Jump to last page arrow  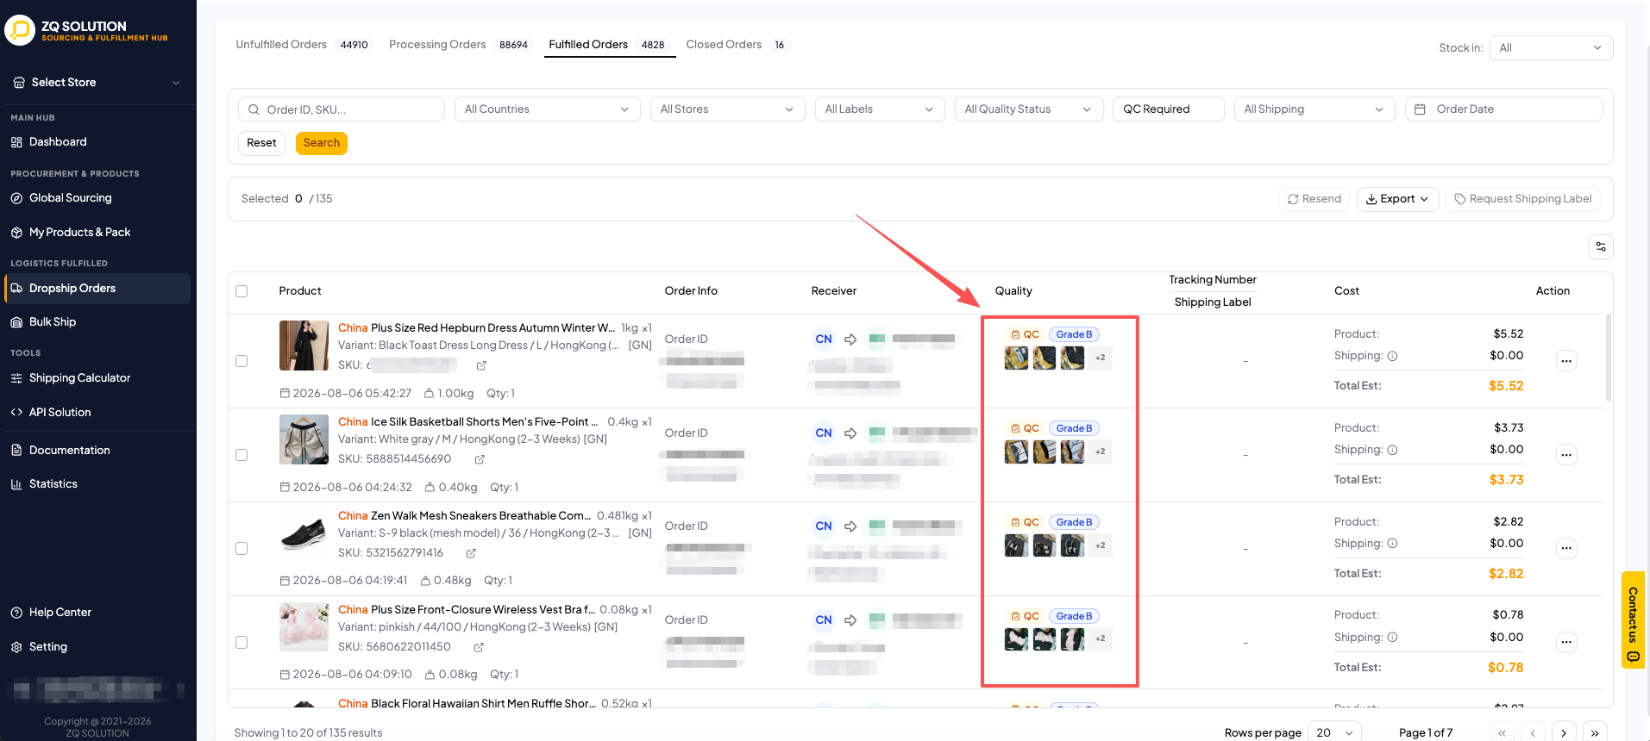1595,732
